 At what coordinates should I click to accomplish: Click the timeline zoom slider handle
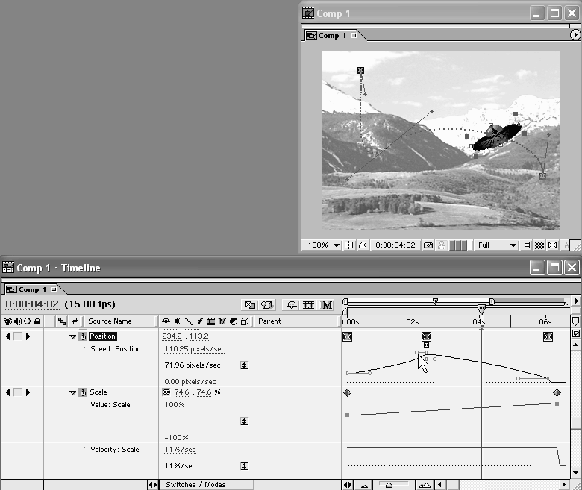click(389, 485)
